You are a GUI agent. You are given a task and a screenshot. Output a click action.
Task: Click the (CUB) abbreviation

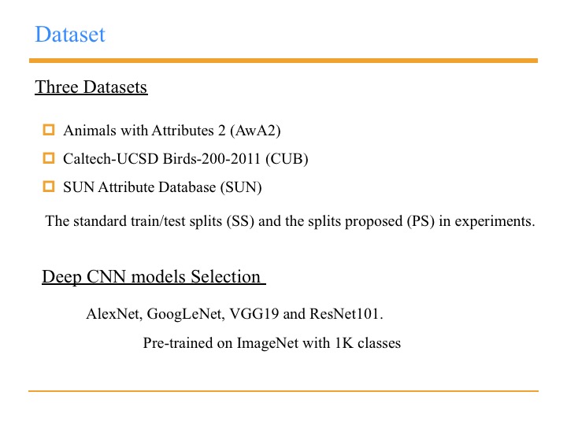coord(287,159)
